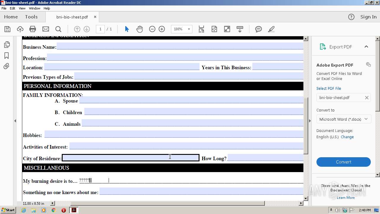380x214 pixels.
Task: Click the How Long? field
Action: pyautogui.click(x=265, y=158)
